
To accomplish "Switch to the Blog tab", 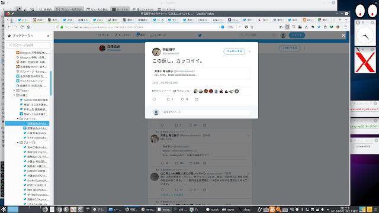I will coord(308,20).
